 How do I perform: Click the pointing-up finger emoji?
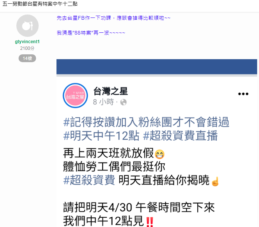tap(215, 181)
